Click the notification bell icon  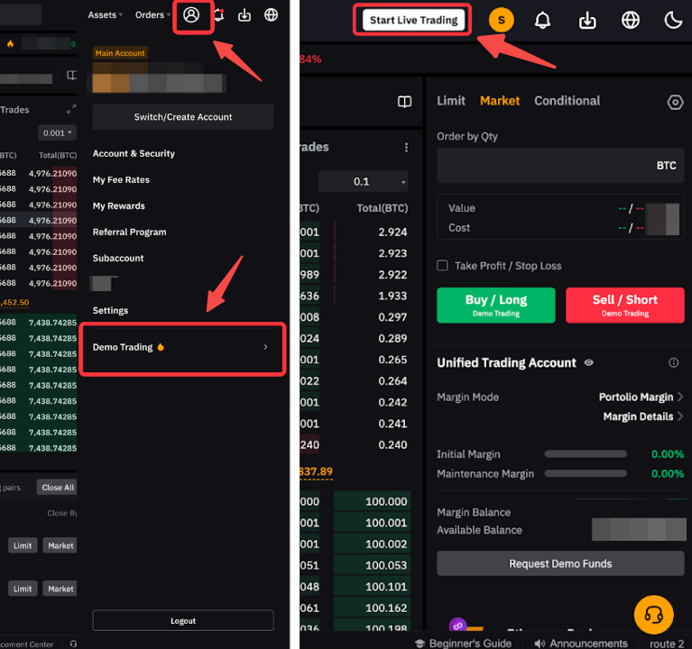[x=543, y=20]
